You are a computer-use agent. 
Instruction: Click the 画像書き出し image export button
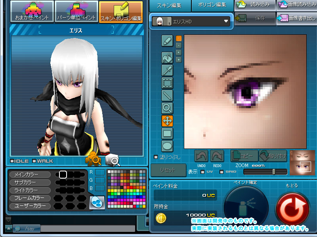[297, 18]
